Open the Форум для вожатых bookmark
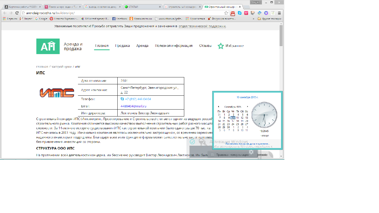Viewport: 379px width, 213px height. pos(222,19)
